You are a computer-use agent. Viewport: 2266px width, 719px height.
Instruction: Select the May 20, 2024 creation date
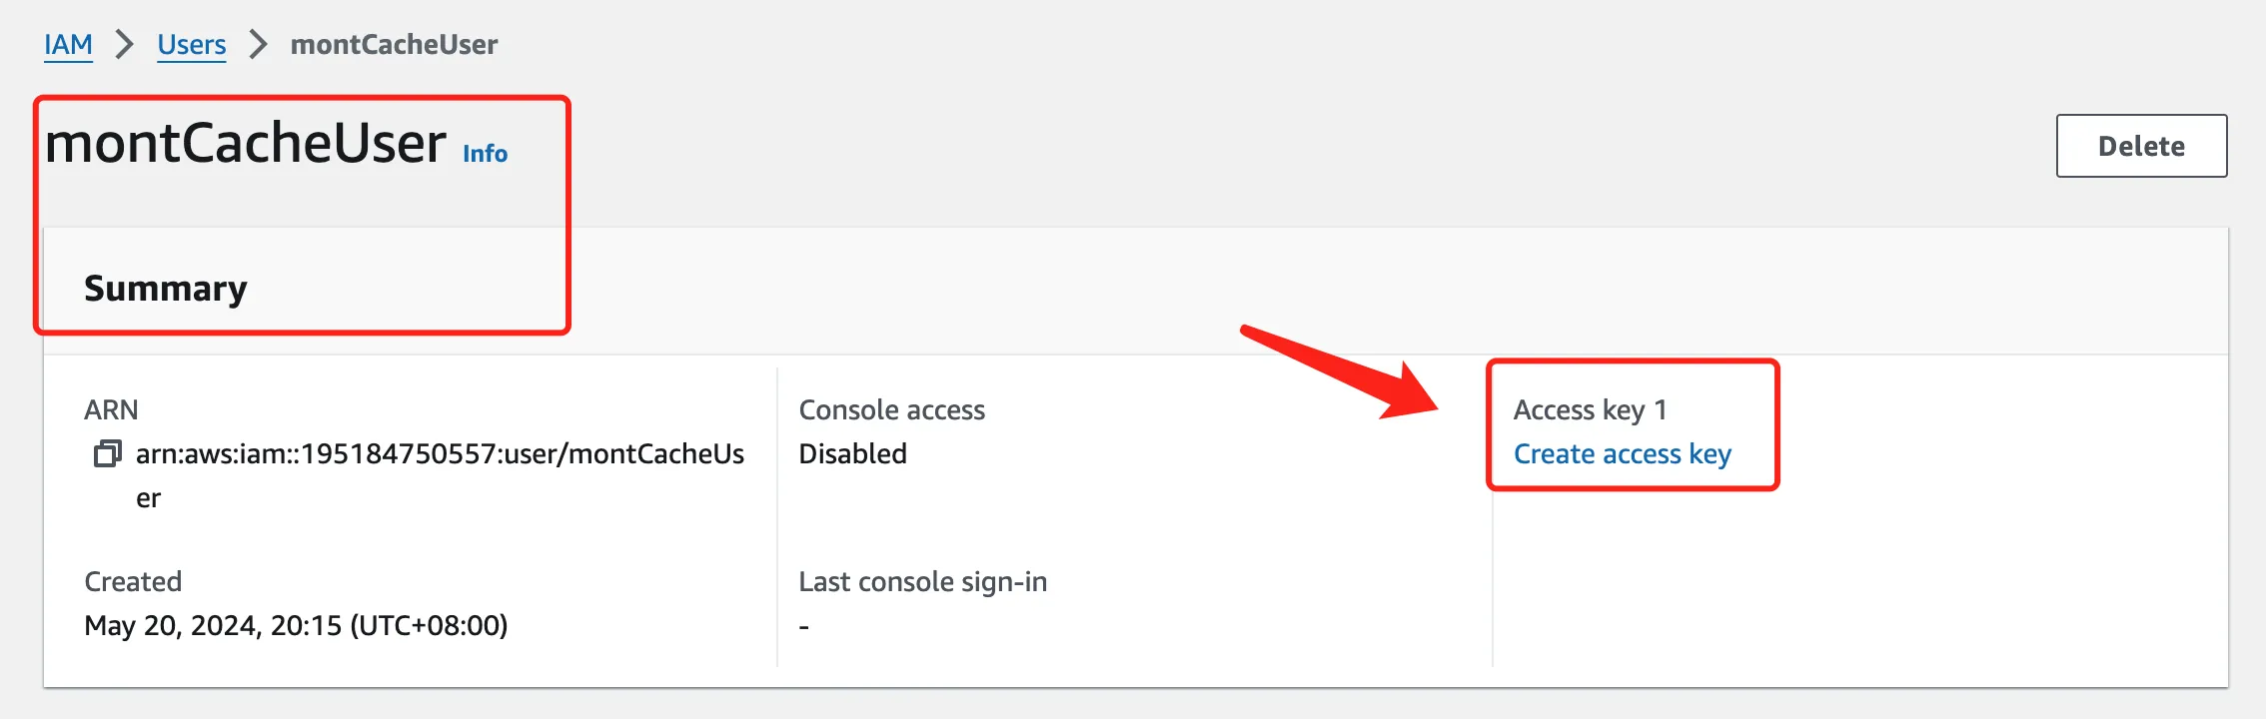point(296,626)
